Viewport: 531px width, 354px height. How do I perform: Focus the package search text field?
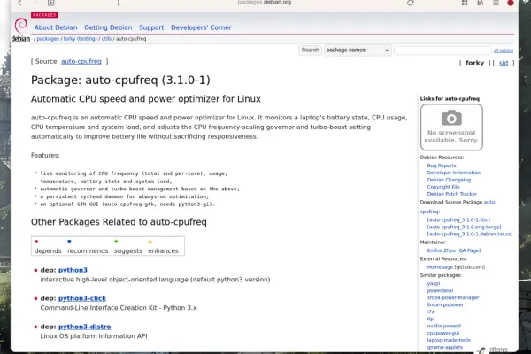[442, 50]
